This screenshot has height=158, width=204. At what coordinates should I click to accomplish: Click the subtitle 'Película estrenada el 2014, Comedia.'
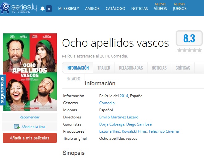pos(95,56)
